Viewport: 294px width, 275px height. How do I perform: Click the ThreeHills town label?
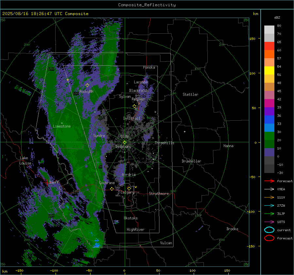click(x=164, y=143)
